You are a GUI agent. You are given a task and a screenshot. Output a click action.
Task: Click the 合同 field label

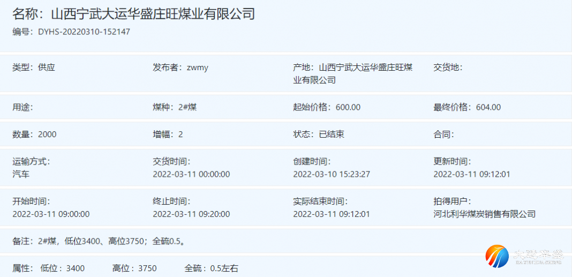[x=443, y=134]
